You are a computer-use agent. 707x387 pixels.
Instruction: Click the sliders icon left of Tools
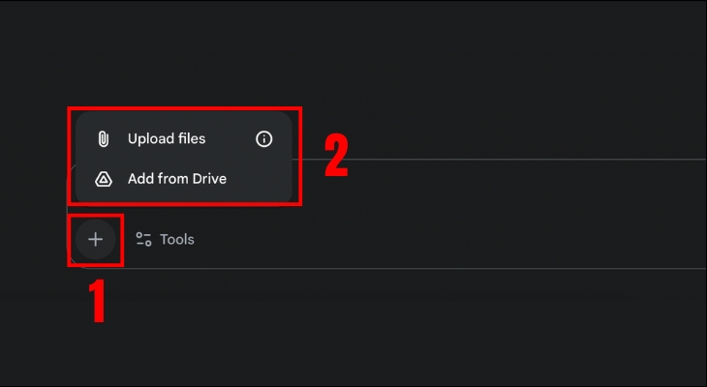(143, 239)
